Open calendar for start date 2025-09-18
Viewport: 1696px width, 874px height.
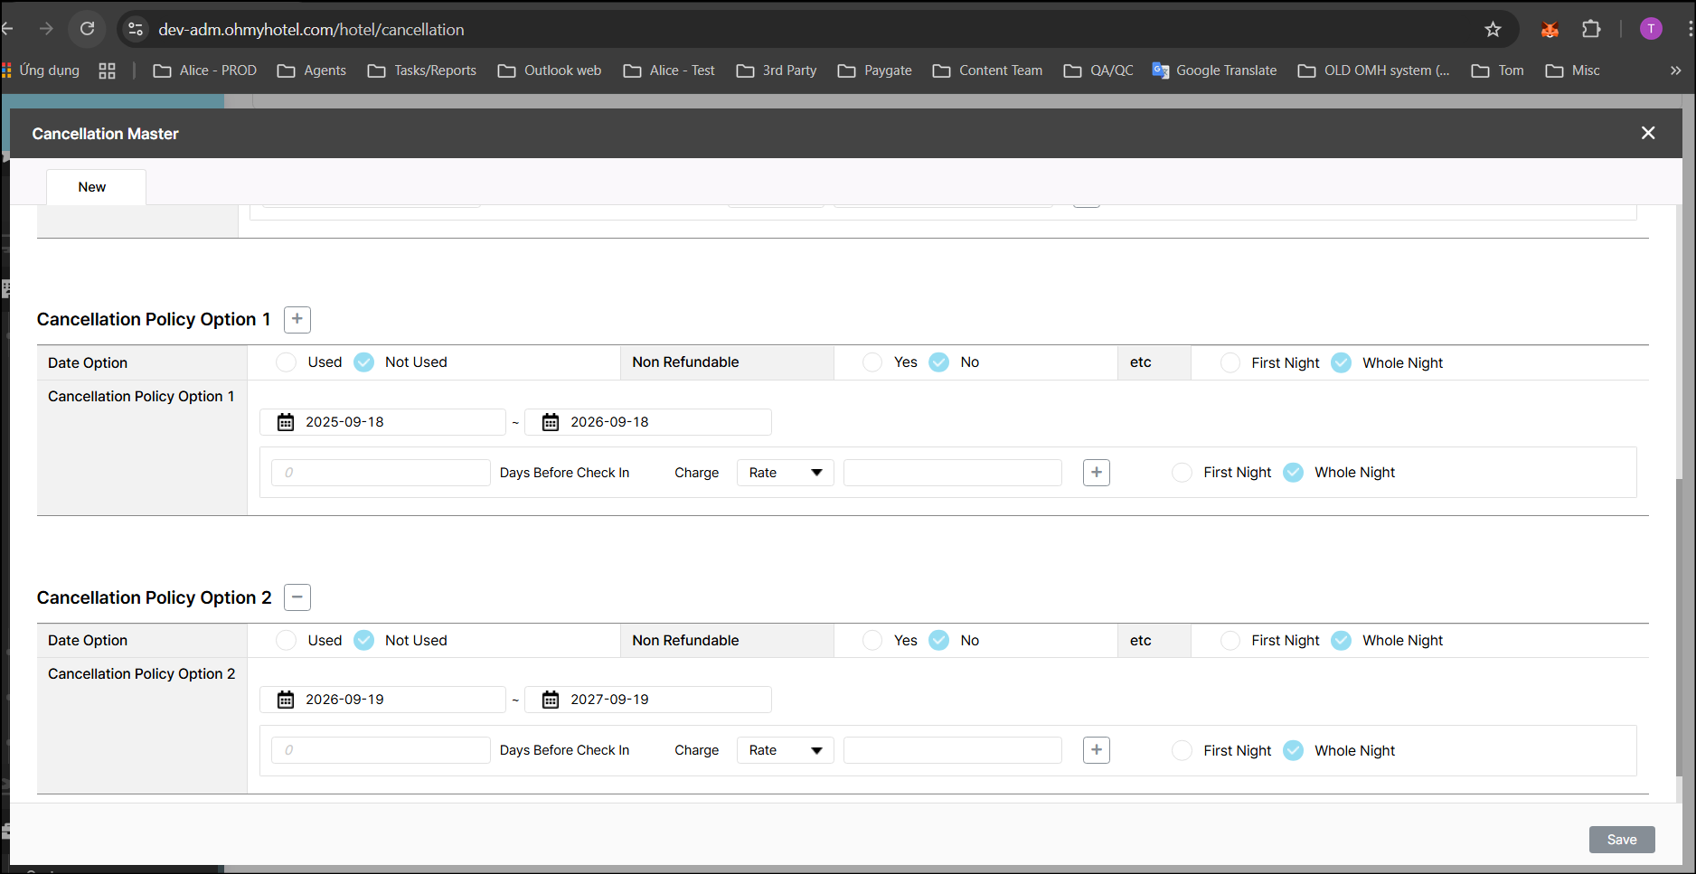(286, 422)
